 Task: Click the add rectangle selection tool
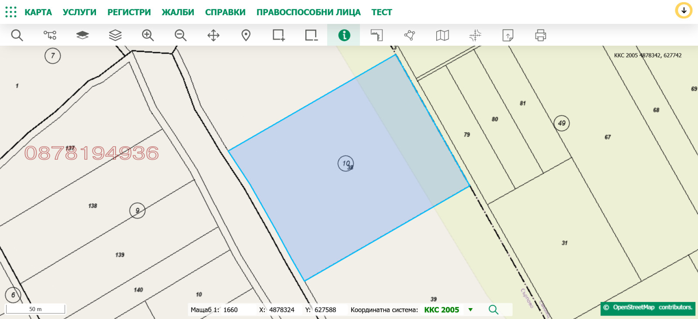(x=278, y=35)
